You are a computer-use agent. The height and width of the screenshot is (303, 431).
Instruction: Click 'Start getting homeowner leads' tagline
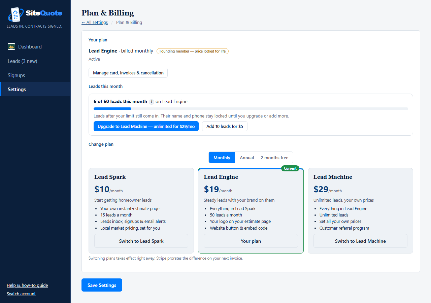123,200
